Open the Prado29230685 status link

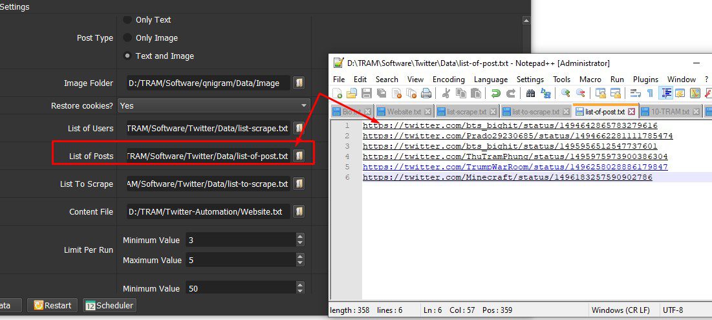coord(517,136)
